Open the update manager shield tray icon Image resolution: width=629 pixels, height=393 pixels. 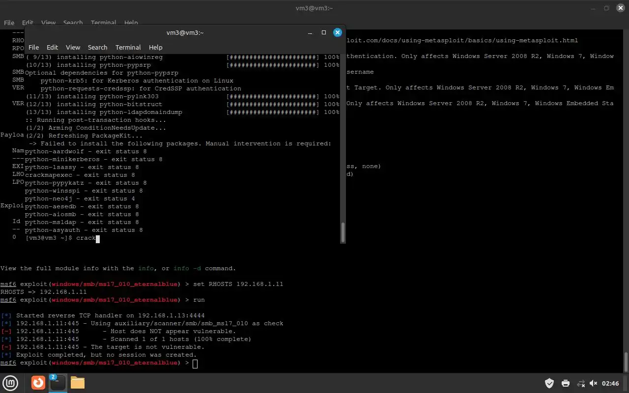pyautogui.click(x=549, y=383)
